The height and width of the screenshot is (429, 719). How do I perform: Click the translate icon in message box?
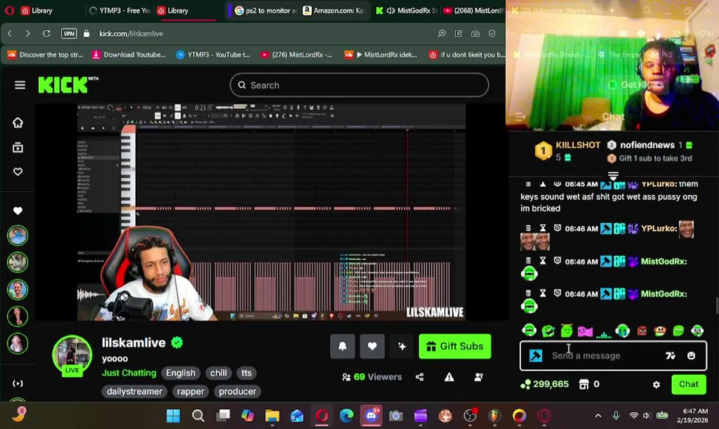tap(671, 356)
